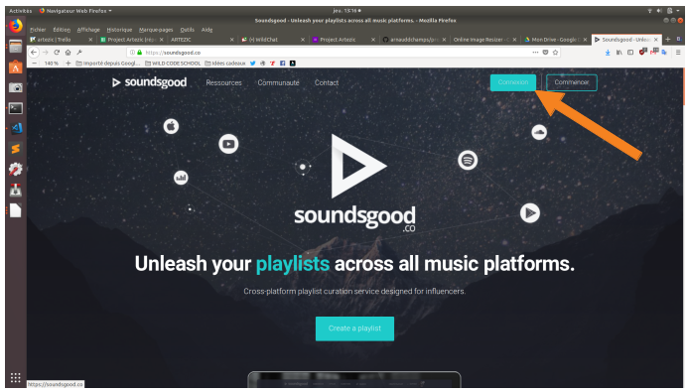Open the Fichier menu
This screenshot has width=688, height=392.
(x=38, y=30)
